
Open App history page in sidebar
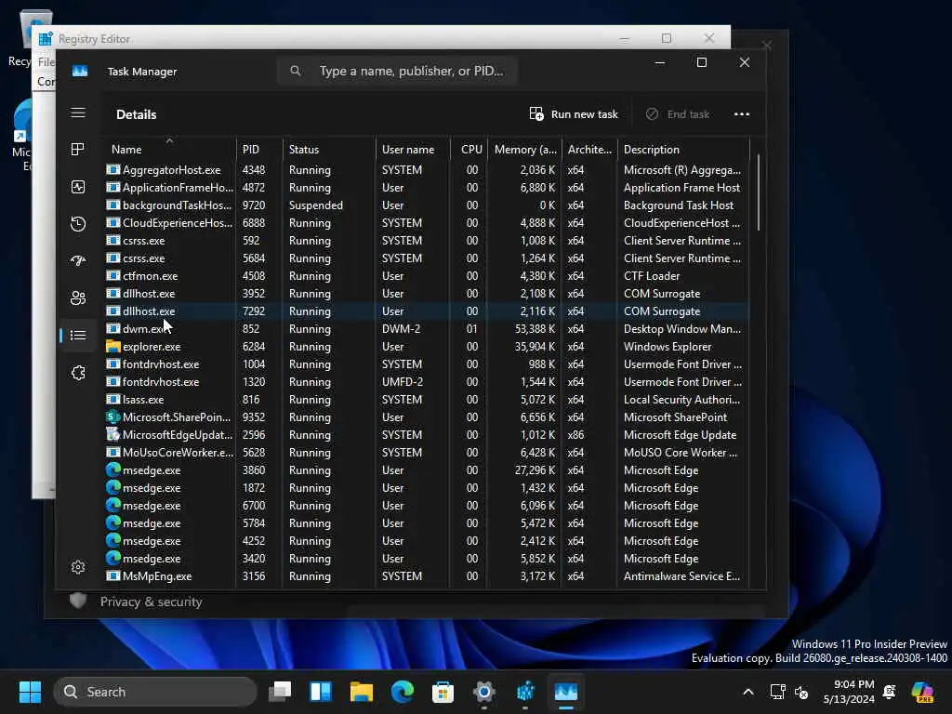pos(78,224)
